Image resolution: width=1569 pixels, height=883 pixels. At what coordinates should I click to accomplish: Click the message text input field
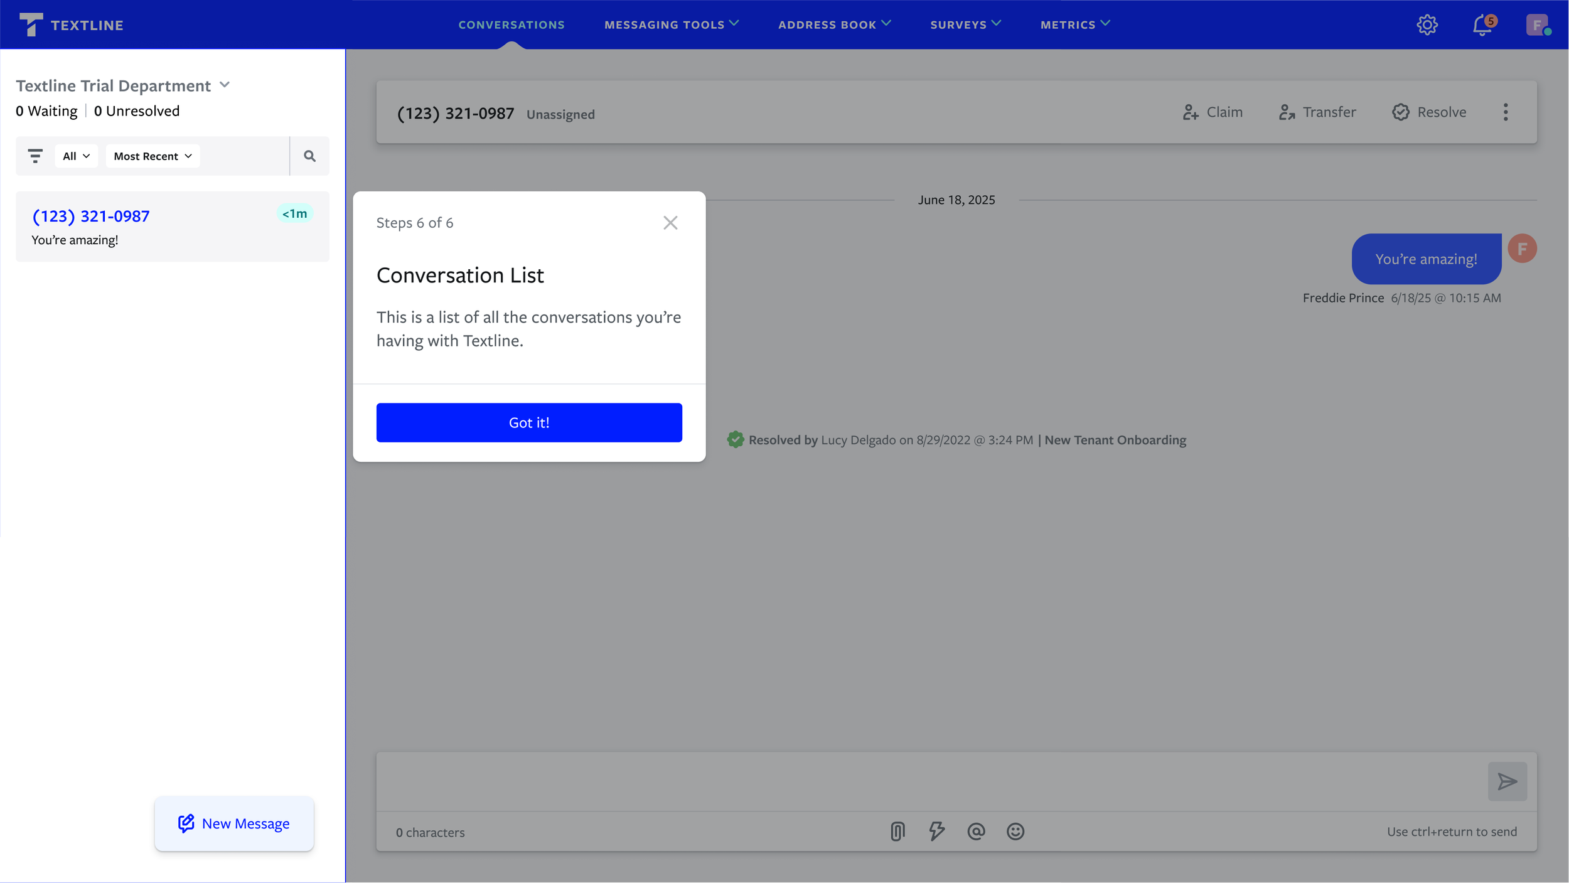pos(932,781)
